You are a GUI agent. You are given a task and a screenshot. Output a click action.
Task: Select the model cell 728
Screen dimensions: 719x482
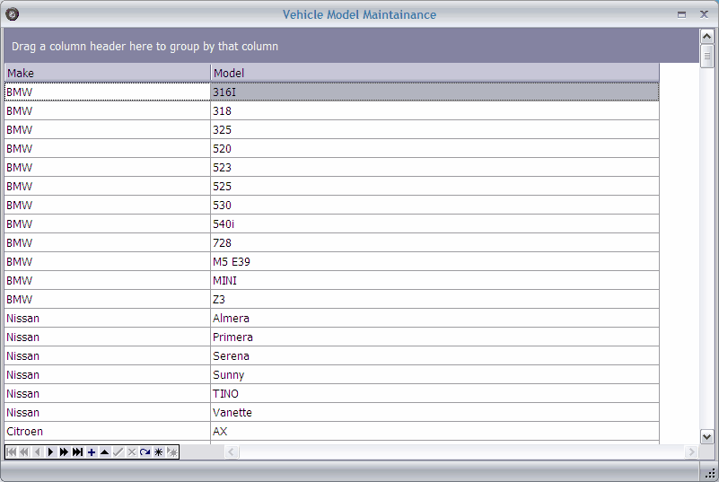coord(434,242)
